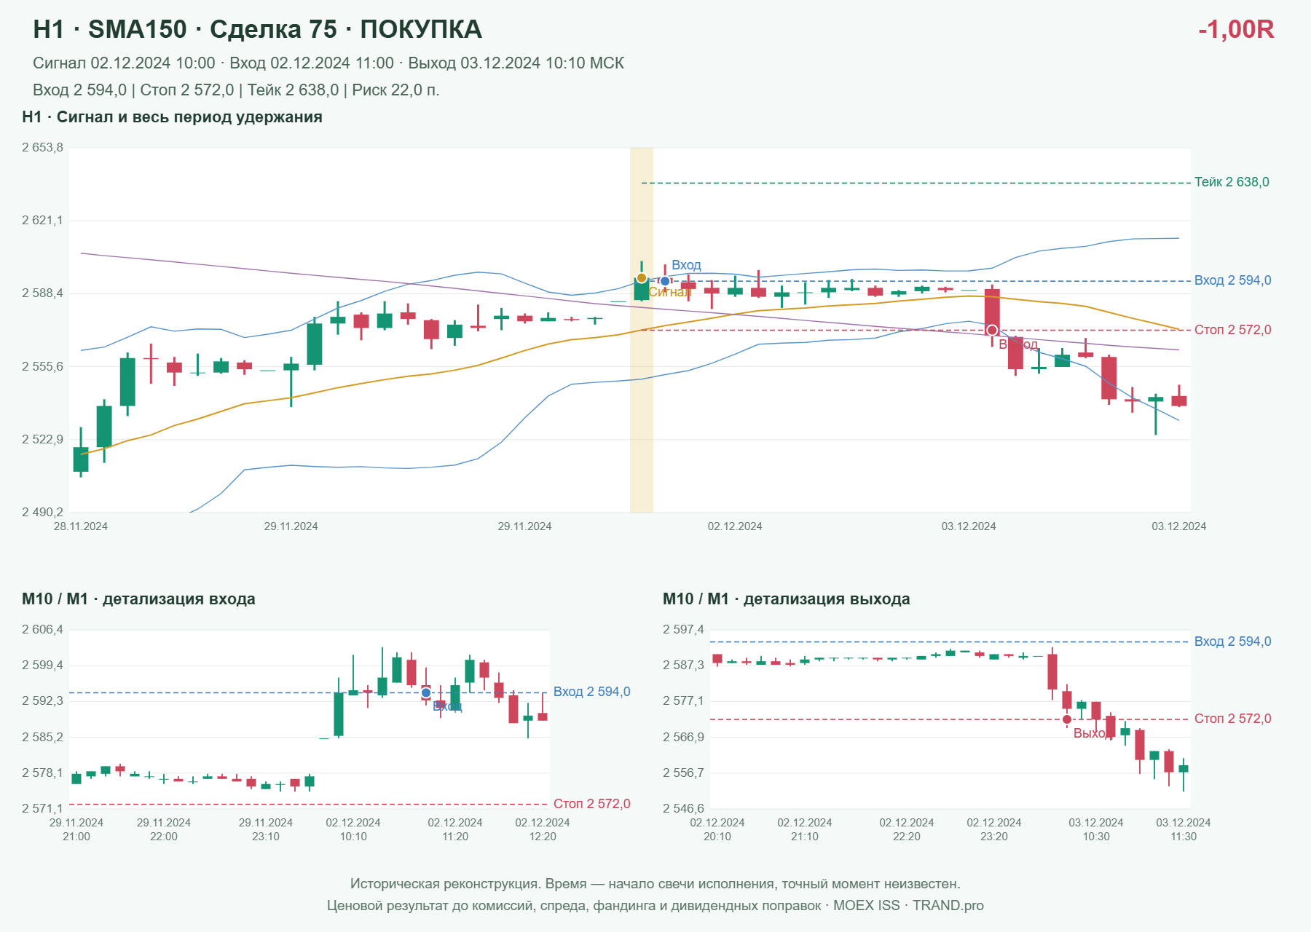This screenshot has height=932, width=1311.
Task: Click the '02.12.2024 11:20' x-axis label in entry detail
Action: pos(455,829)
